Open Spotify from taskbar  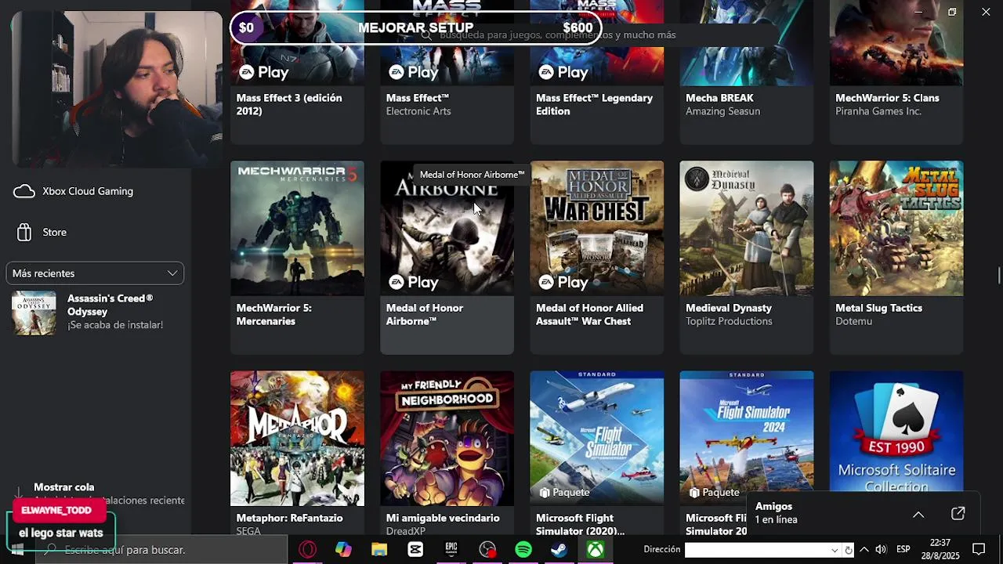click(523, 550)
